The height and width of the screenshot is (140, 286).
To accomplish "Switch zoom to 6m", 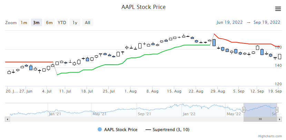I will pyautogui.click(x=49, y=23).
